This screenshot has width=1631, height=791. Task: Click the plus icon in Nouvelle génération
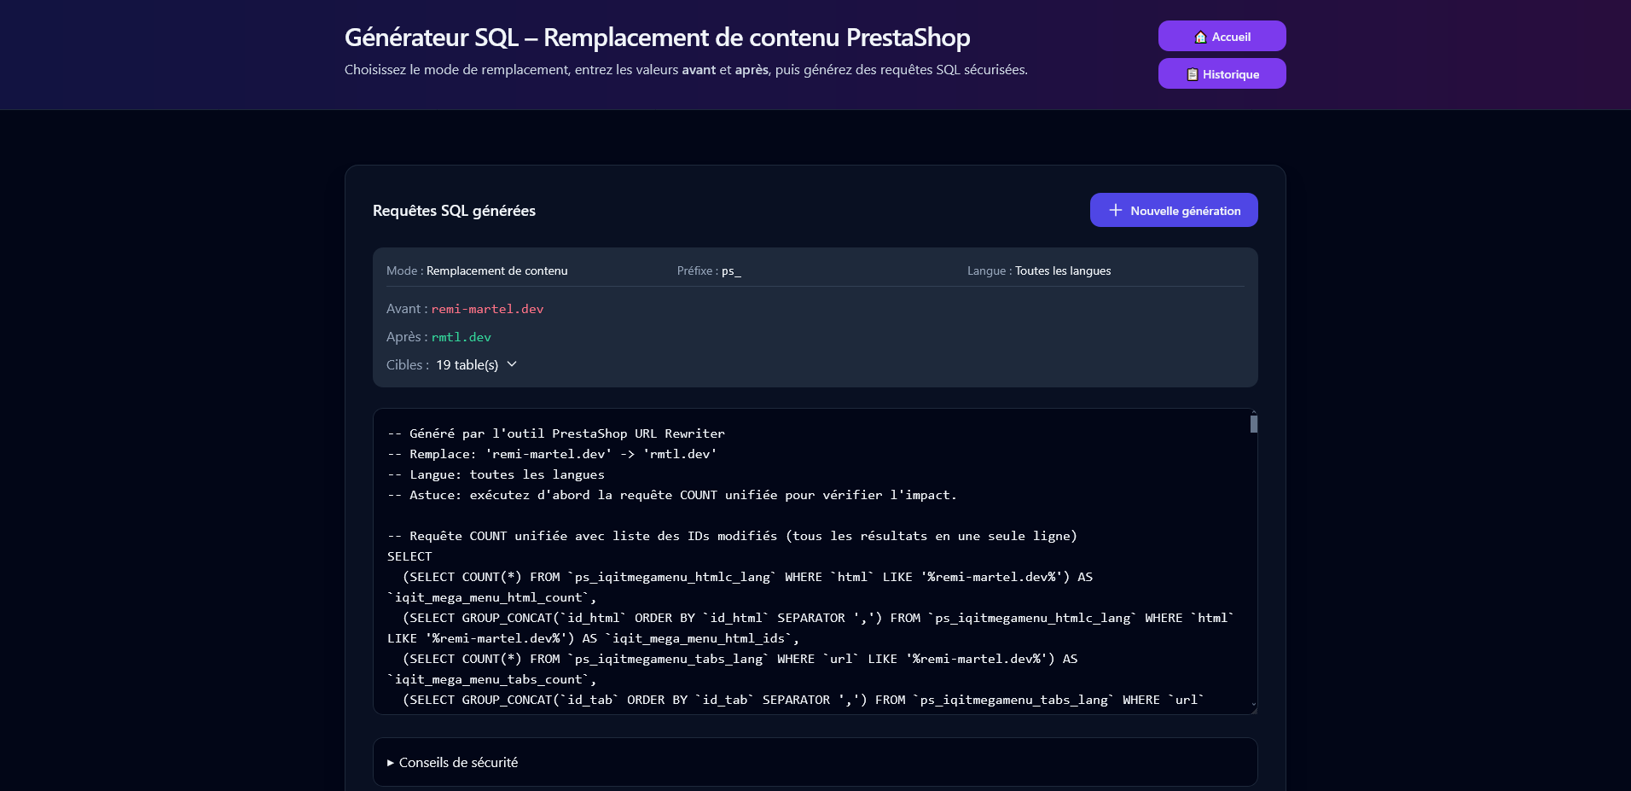(x=1114, y=209)
